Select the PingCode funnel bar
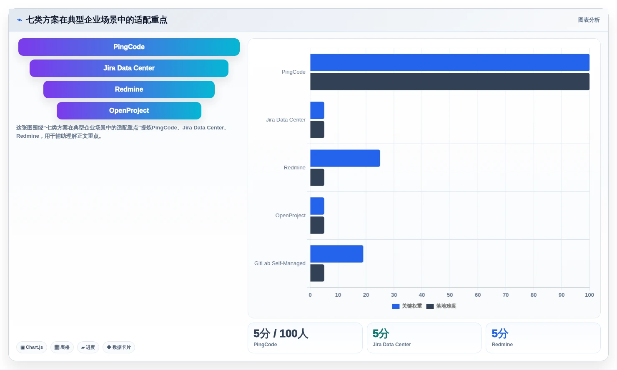Image resolution: width=617 pixels, height=370 pixels. 129,47
